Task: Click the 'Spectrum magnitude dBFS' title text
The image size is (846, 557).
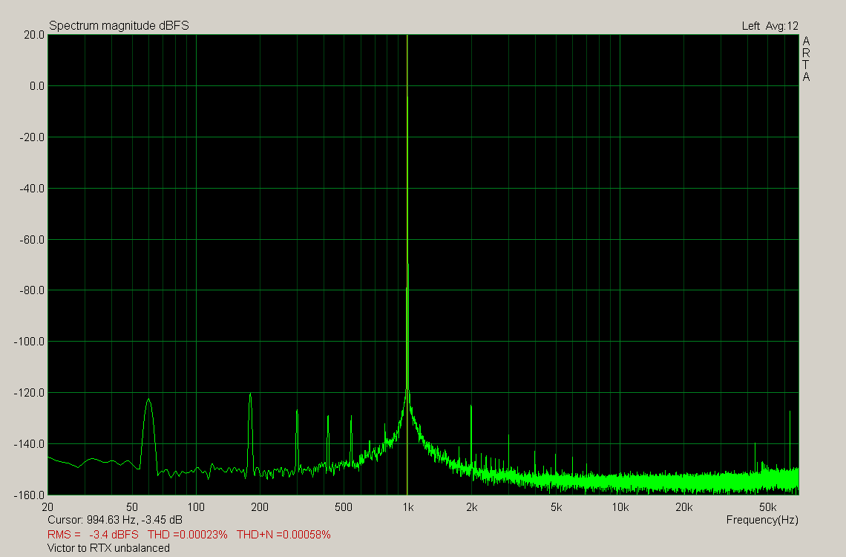Action: click(x=119, y=26)
